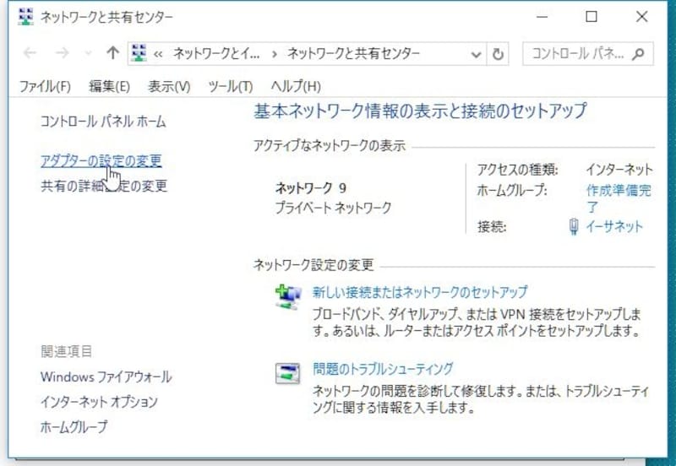This screenshot has height=466, width=676.
Task: Click the Ethernet plug icon
Action: [574, 226]
